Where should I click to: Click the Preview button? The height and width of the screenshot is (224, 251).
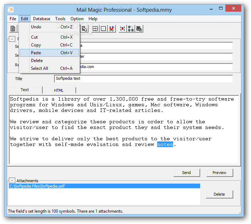click(220, 173)
